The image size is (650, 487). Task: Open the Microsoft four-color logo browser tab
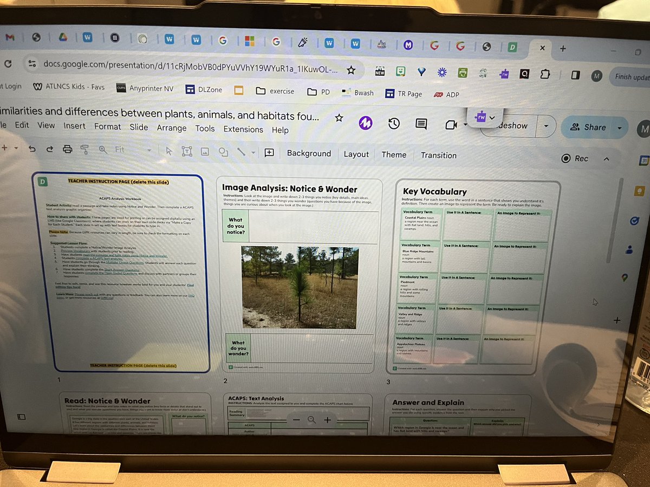[x=250, y=41]
